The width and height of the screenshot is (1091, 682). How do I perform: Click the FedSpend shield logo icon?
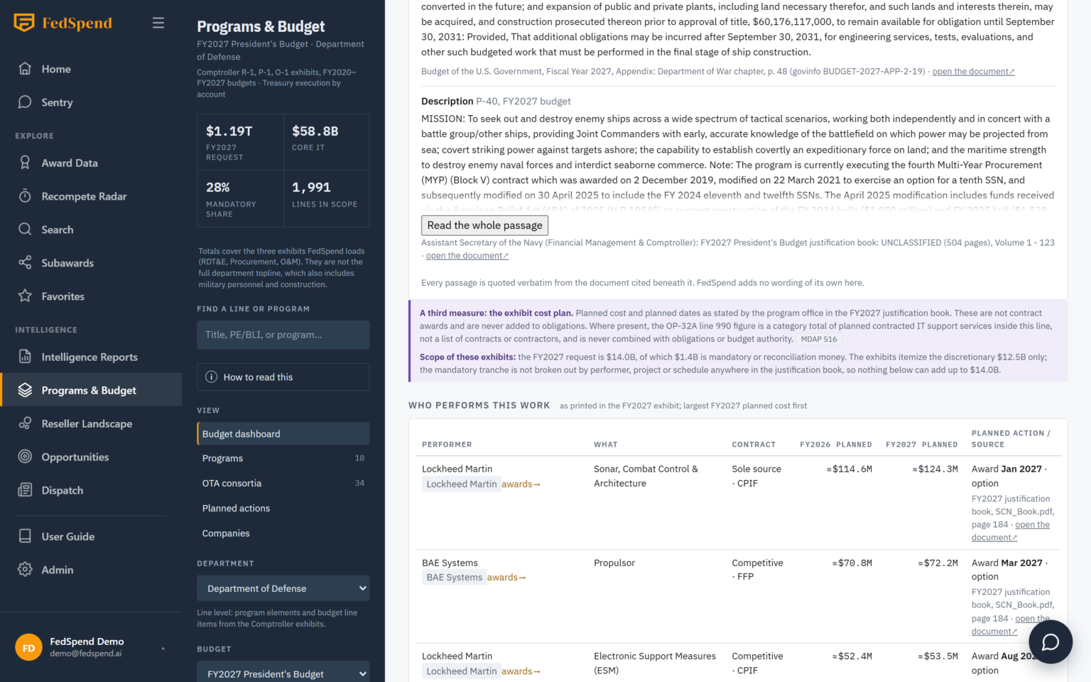24,23
